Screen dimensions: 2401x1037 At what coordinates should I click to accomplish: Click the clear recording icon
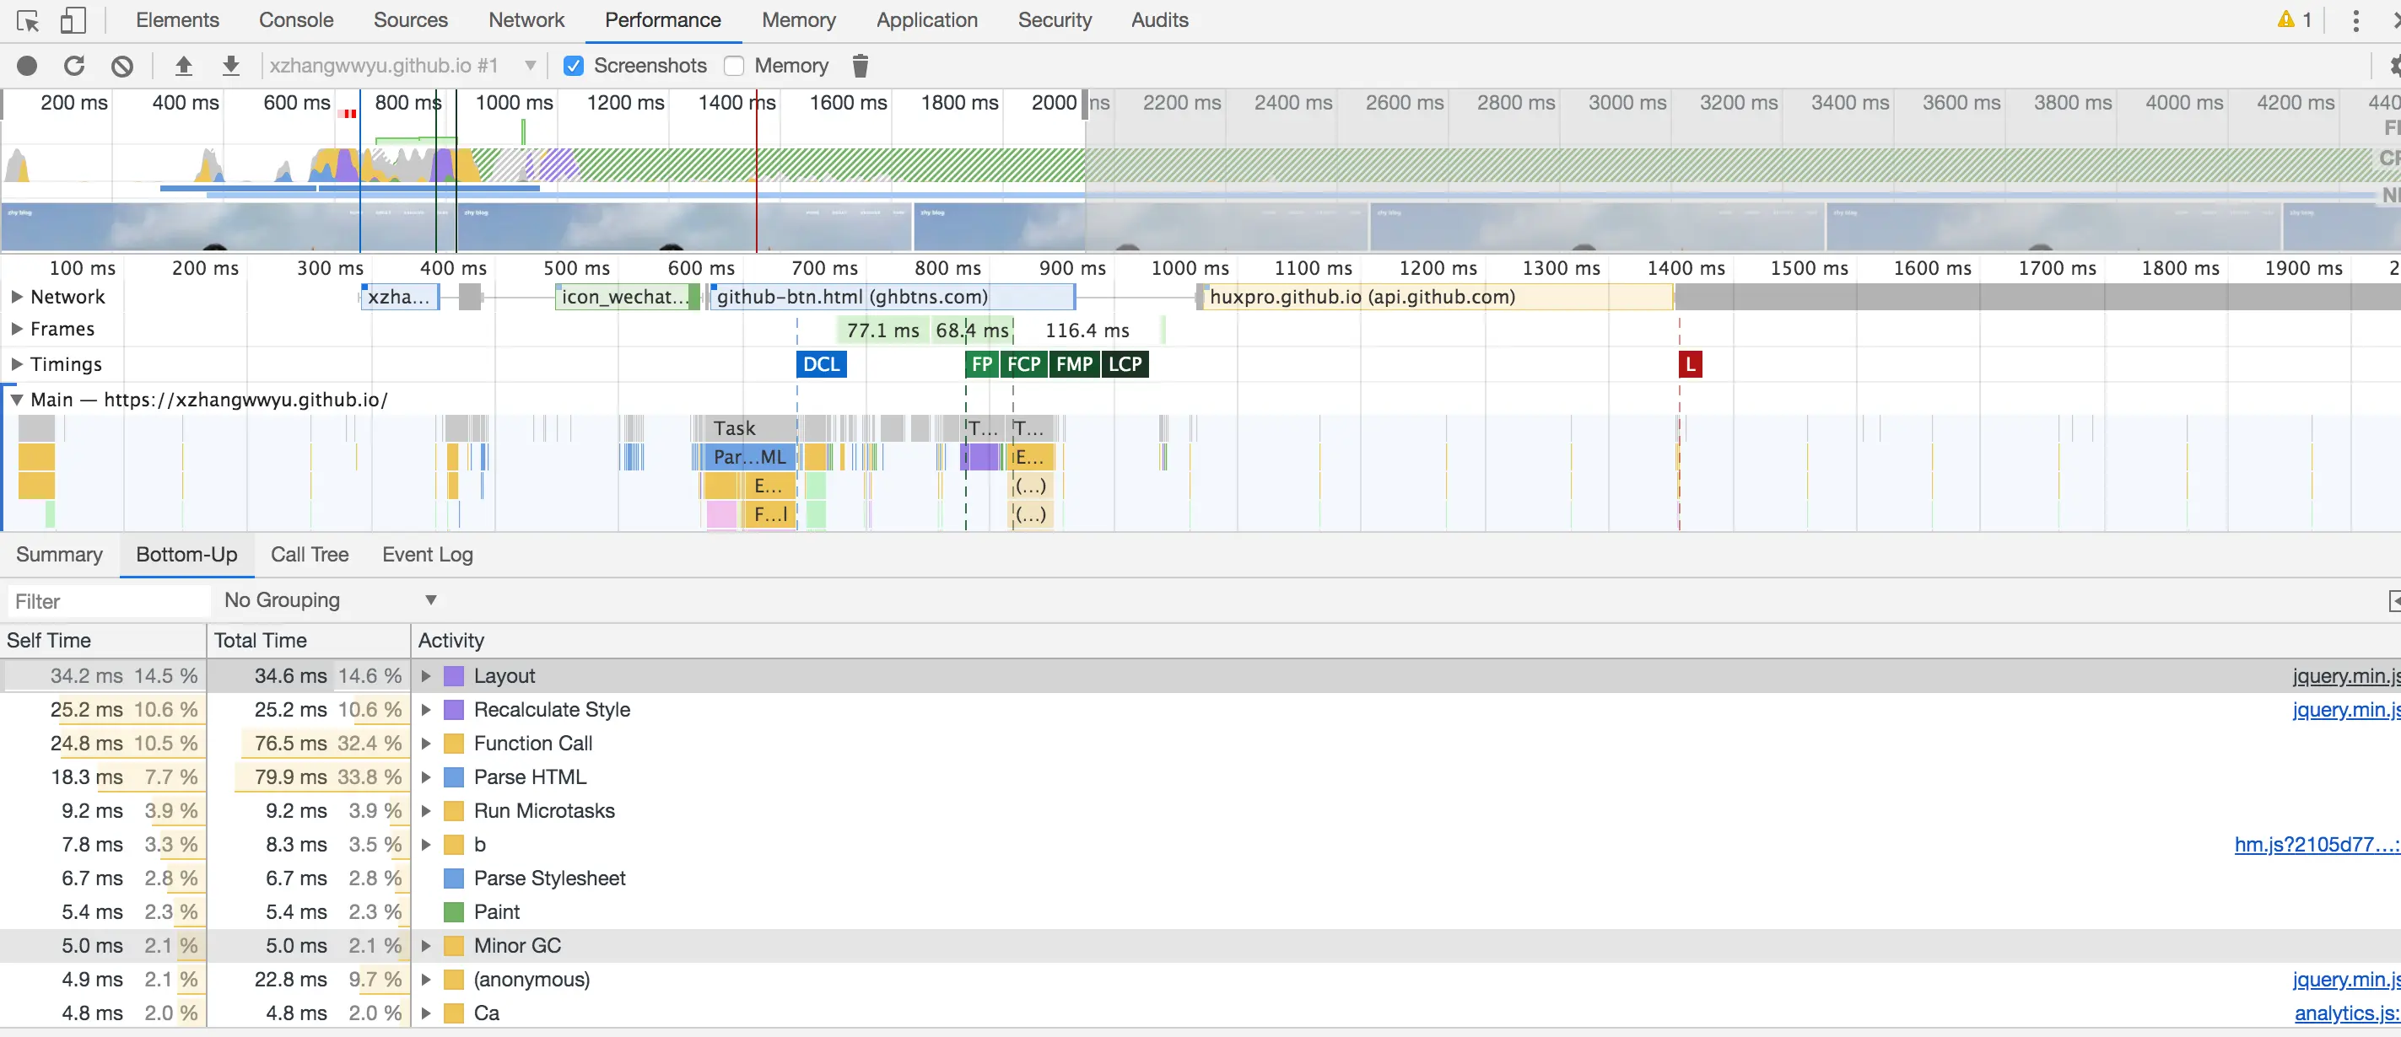click(x=122, y=65)
